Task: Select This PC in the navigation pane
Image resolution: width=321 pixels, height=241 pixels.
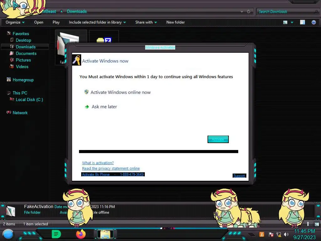Action: pyautogui.click(x=20, y=93)
